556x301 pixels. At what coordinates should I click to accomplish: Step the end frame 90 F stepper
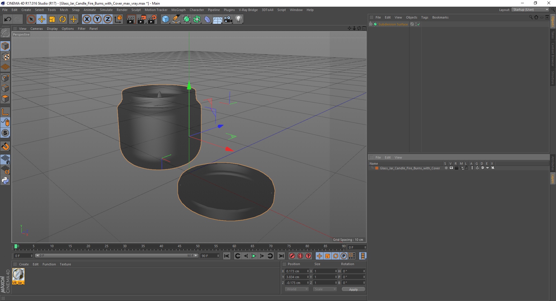click(218, 256)
